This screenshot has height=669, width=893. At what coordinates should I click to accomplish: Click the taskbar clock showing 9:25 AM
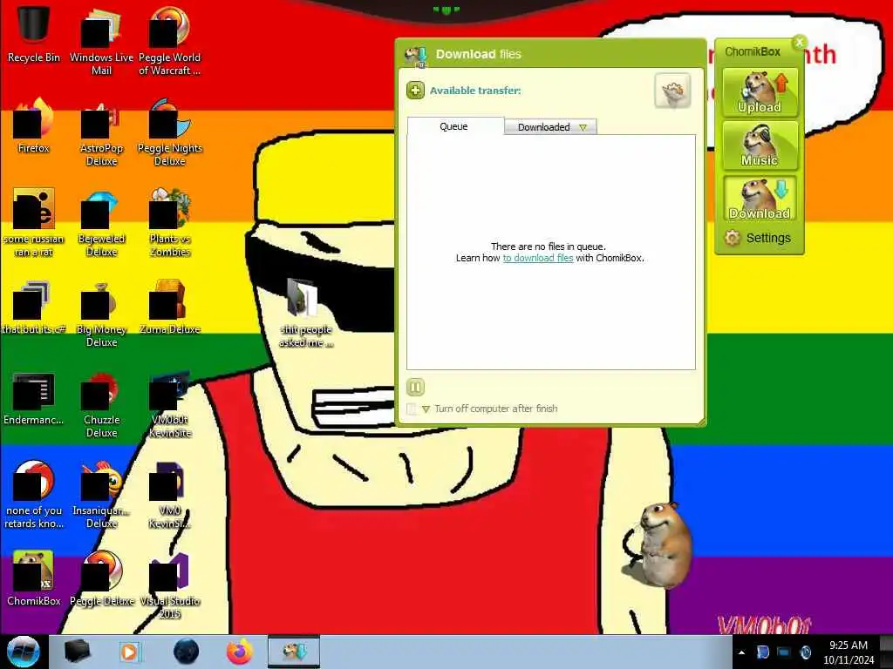point(848,652)
